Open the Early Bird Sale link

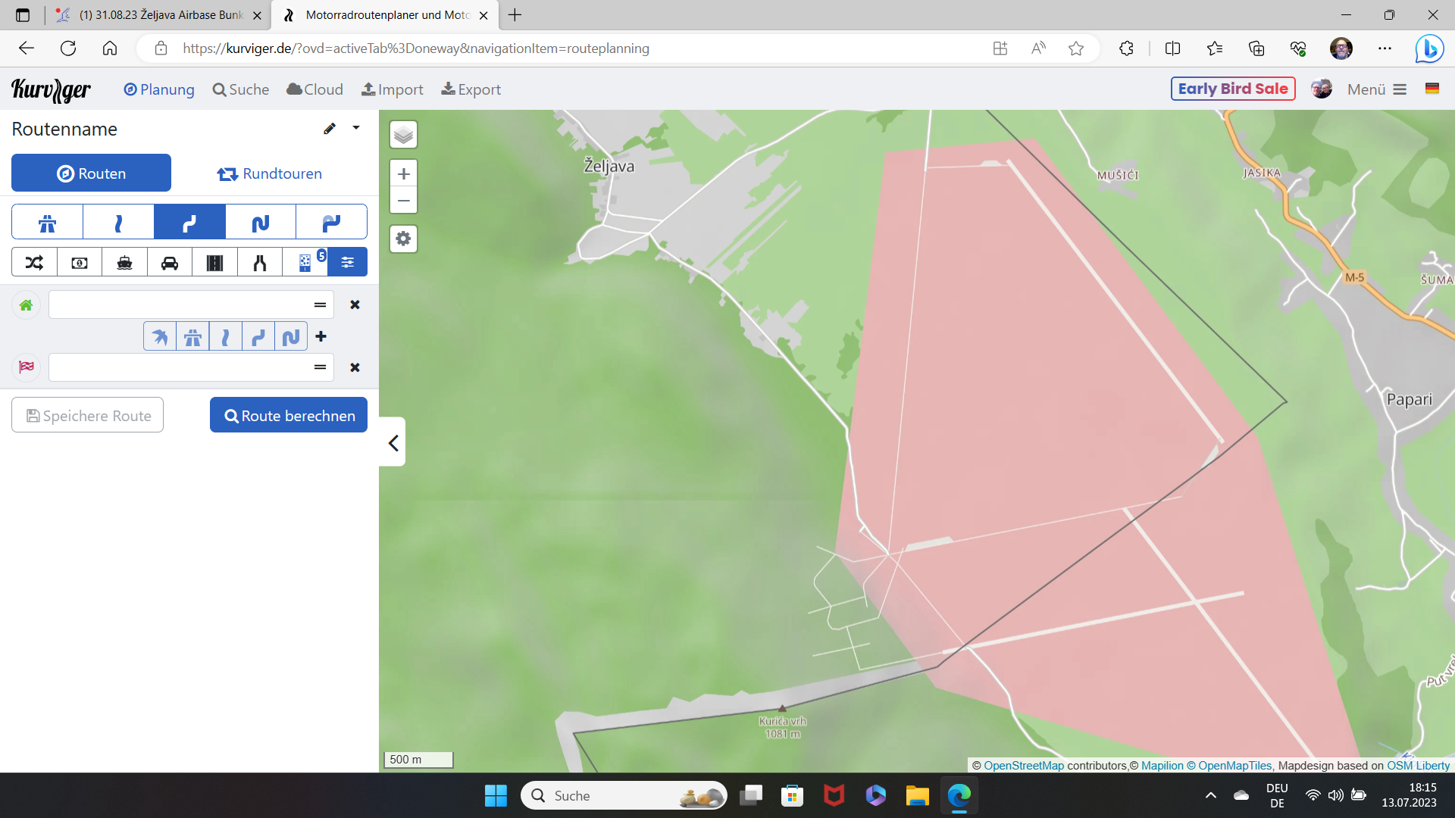[1232, 89]
